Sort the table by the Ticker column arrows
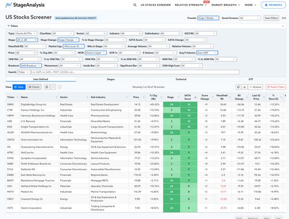Image resolution: width=289 pixels, height=219 pixels. (x=17, y=97)
